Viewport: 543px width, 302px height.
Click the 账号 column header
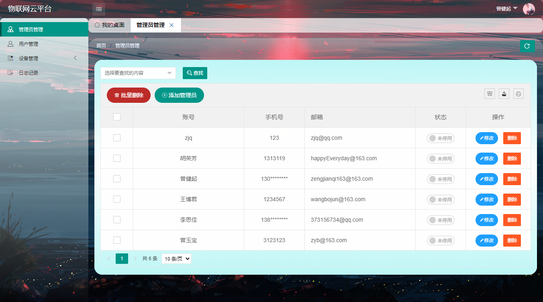click(x=188, y=117)
